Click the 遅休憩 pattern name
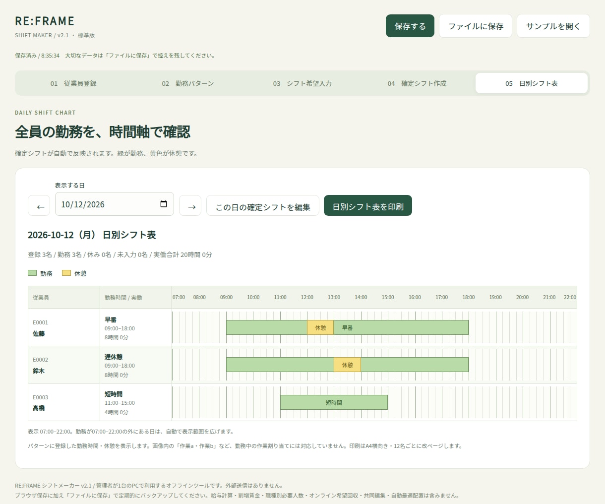This screenshot has width=605, height=504. pos(114,357)
